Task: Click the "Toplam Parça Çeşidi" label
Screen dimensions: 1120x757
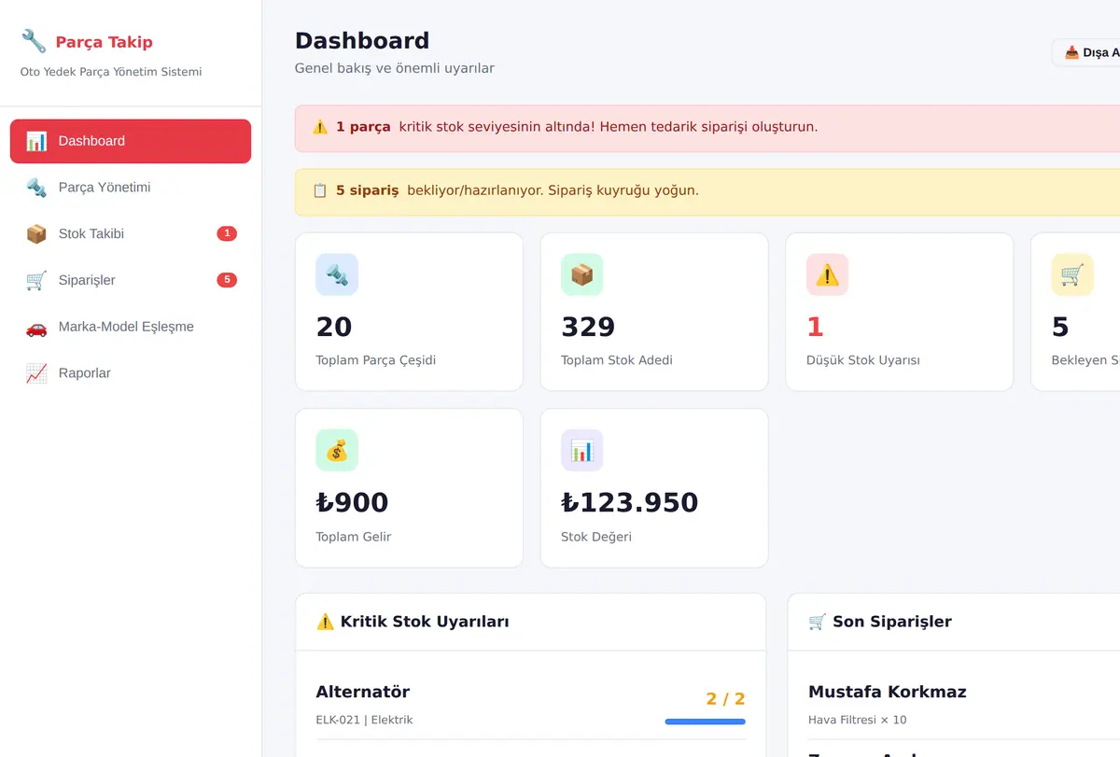Action: tap(376, 360)
